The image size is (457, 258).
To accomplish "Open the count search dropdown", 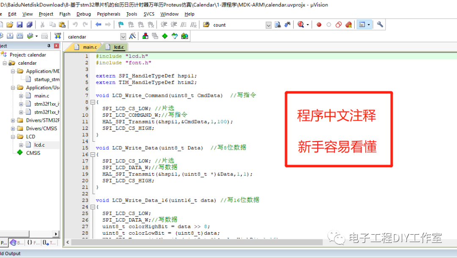I will 268,25.
